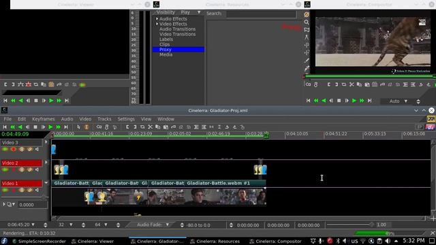The height and width of the screenshot is (245, 436).
Task: Toggle arm record on Video 2
Action: point(14,169)
